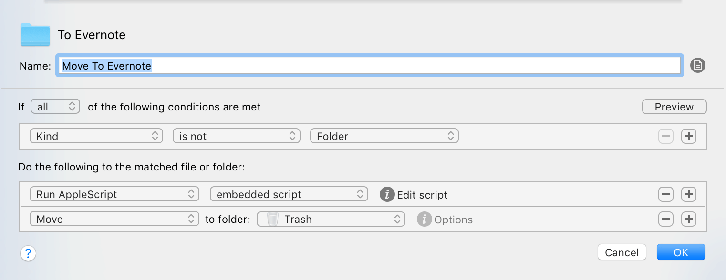Click the Name field containing Move To Evernote
726x280 pixels.
pyautogui.click(x=370, y=66)
